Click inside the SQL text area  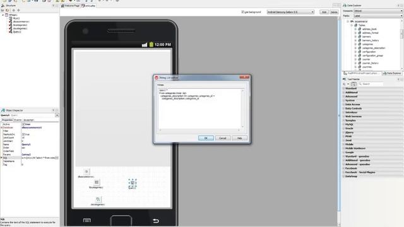point(199,108)
